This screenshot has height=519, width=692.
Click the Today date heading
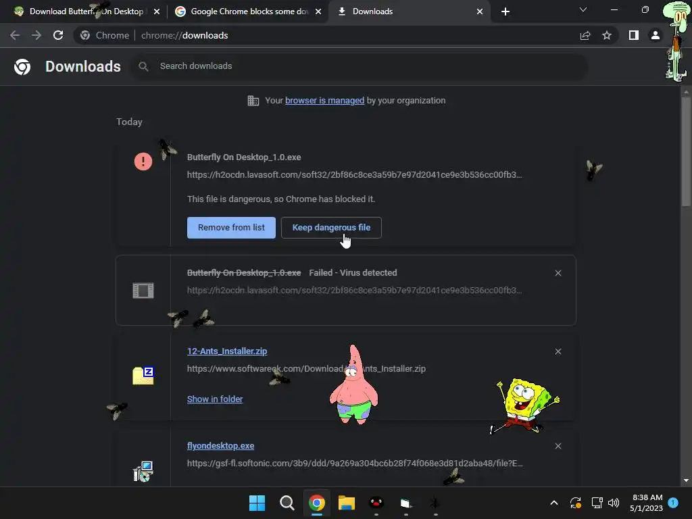(129, 122)
